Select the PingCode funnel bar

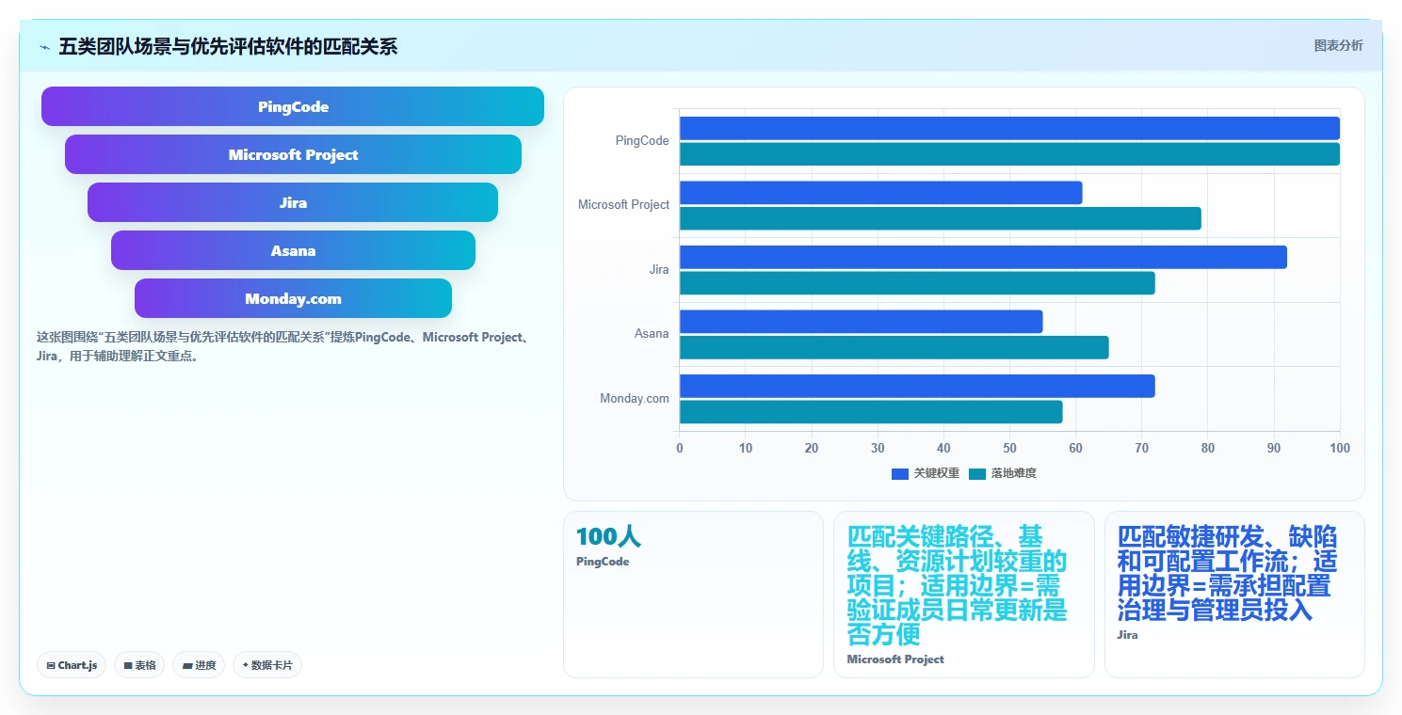point(293,106)
